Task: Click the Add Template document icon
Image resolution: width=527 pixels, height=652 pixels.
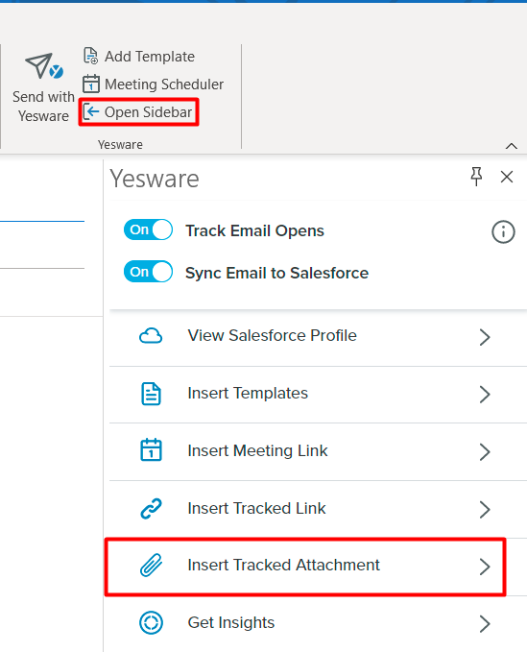Action: 90,56
